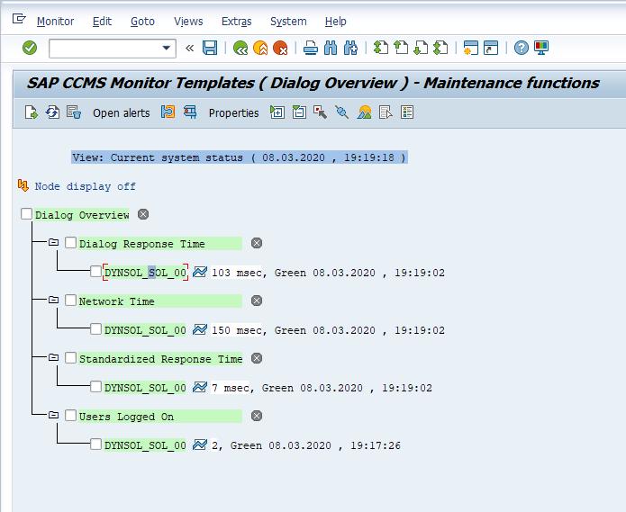Screen dimensions: 626x512
Task: Click the Find binoculars icon
Action: pyautogui.click(x=331, y=48)
